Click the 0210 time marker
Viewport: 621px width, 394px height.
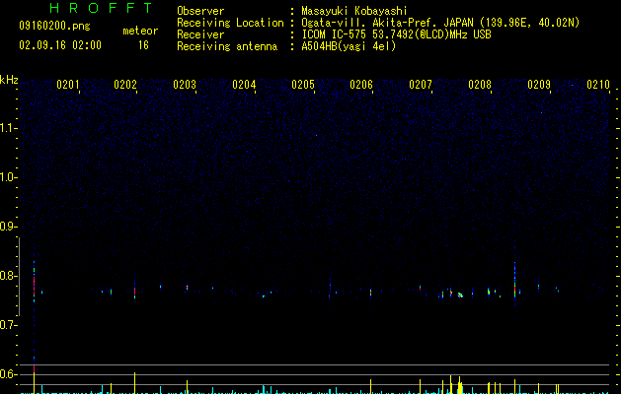[598, 85]
